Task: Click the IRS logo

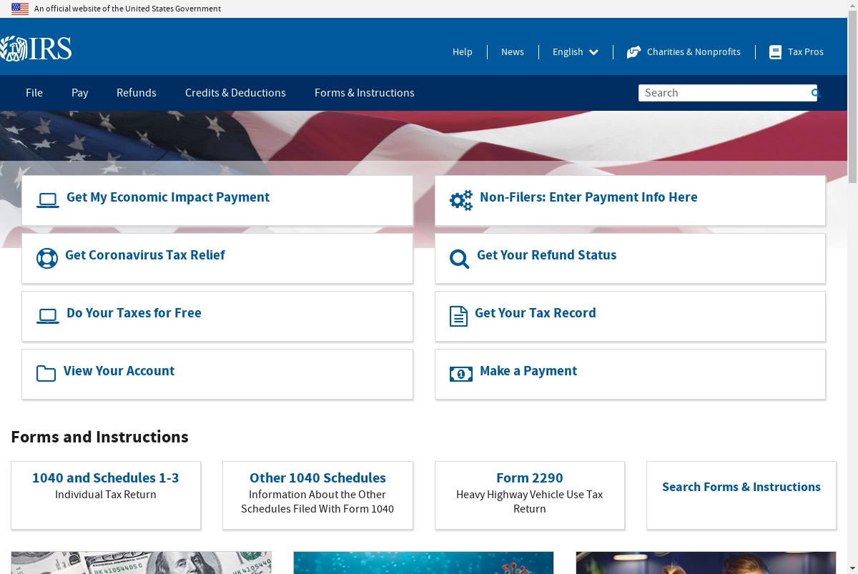Action: point(36,49)
